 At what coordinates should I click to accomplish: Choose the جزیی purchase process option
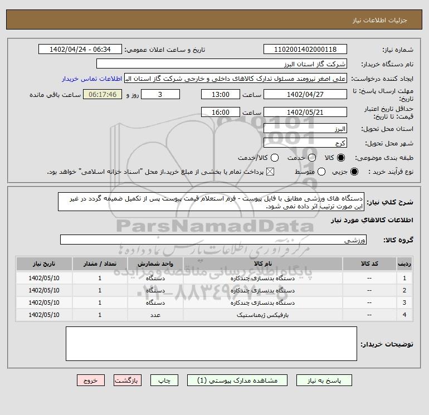coord(354,172)
